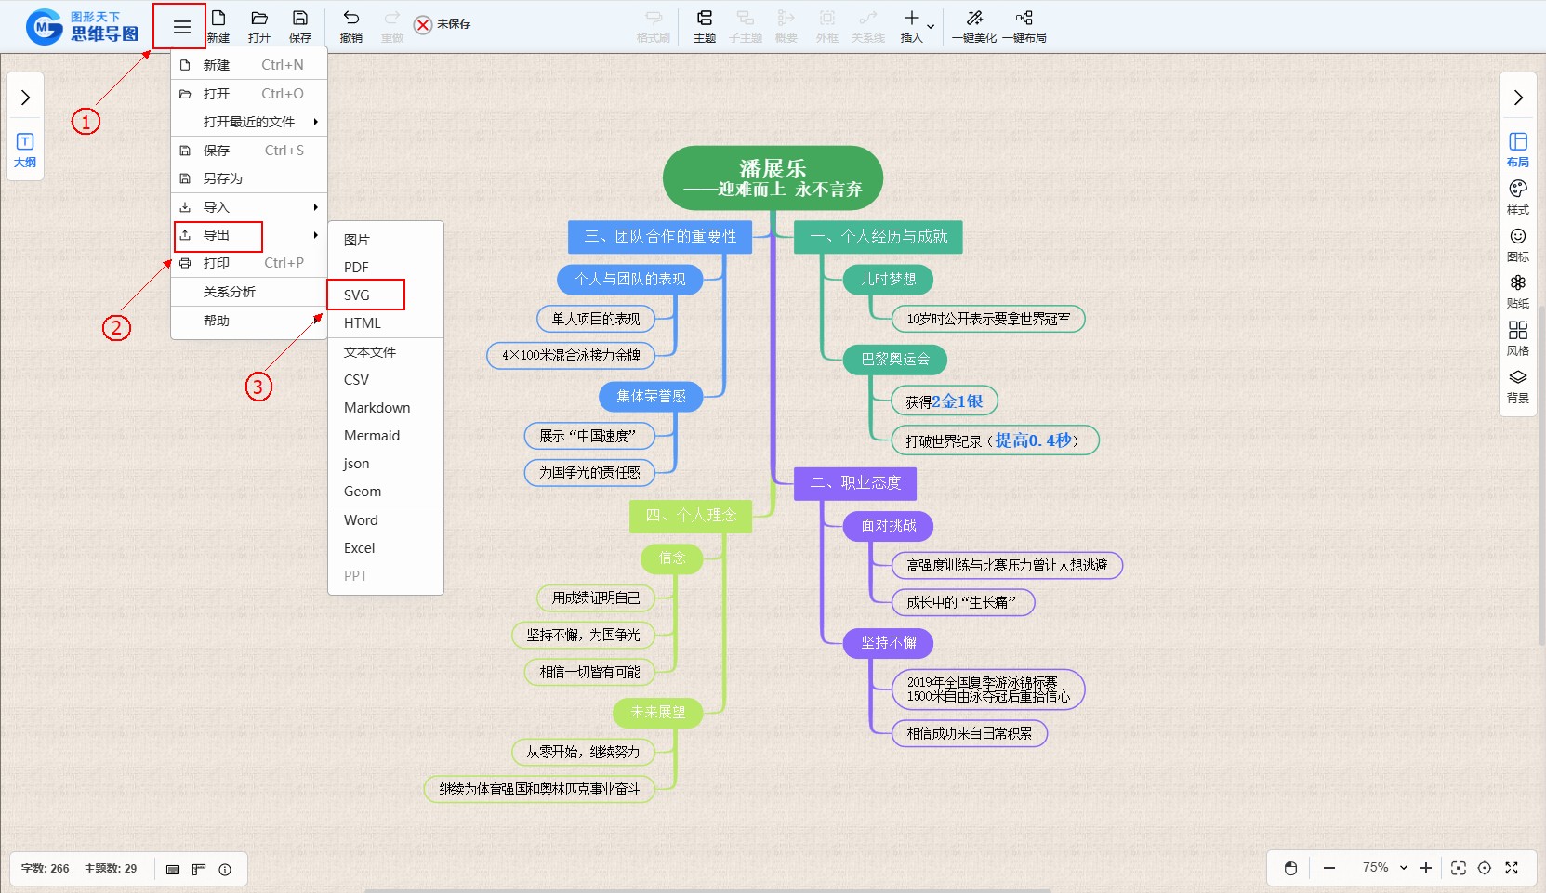Click the Undo (撤销) toolbar icon
This screenshot has height=893, width=1546.
pyautogui.click(x=350, y=25)
